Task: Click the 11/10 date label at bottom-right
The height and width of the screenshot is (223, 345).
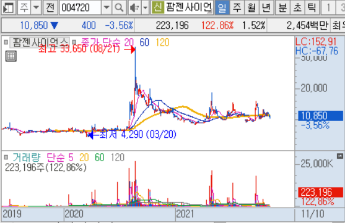Action: point(313,214)
